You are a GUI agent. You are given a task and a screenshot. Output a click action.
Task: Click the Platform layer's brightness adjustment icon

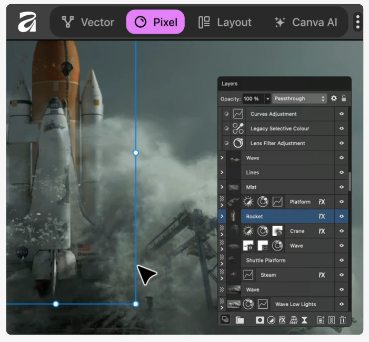(248, 202)
